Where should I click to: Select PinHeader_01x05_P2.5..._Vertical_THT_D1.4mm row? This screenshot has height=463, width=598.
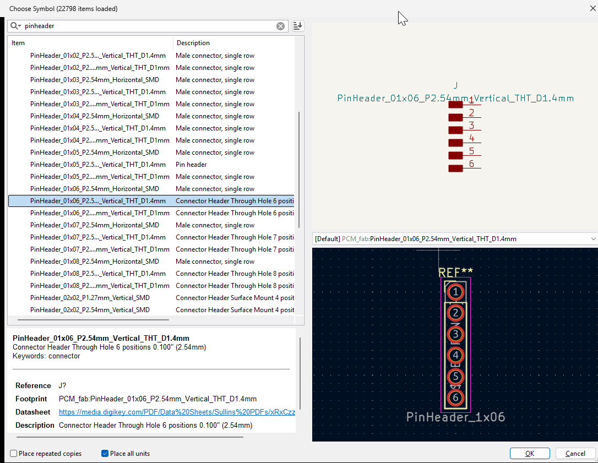tap(151, 165)
